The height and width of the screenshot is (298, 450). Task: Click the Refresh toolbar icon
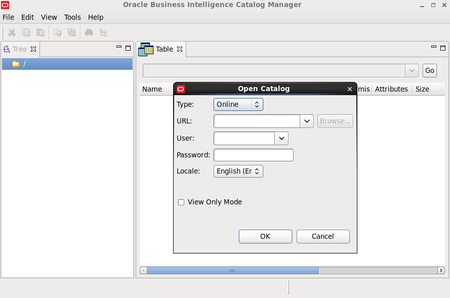(72, 32)
